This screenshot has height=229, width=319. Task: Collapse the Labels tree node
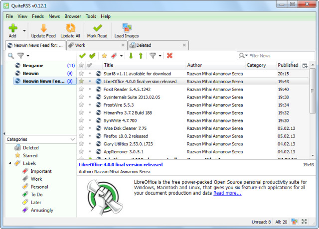[10, 163]
